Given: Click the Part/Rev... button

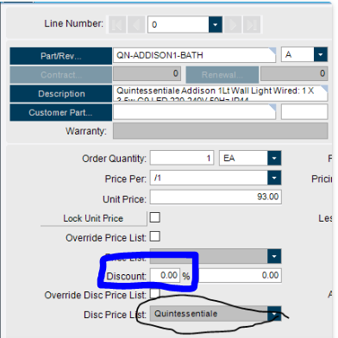Looking at the screenshot, I should tap(61, 56).
